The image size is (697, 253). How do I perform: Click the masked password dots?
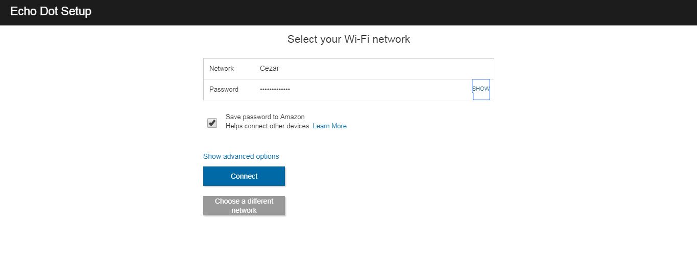(275, 90)
